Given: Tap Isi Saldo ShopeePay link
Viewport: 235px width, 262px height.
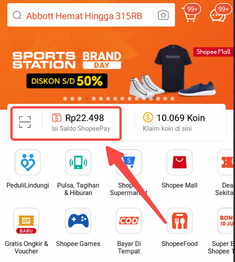Looking at the screenshot, I should [x=81, y=128].
